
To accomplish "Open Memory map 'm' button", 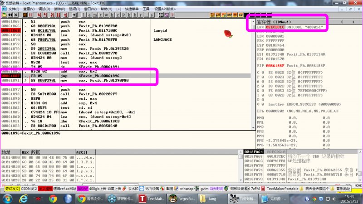I will click(95, 15).
